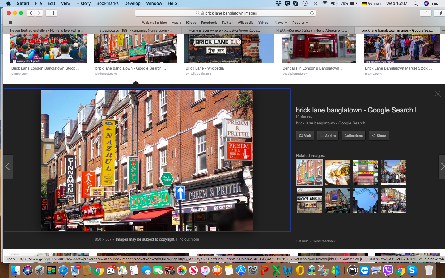The image size is (445, 278).
Task: Open Brick Lane - Wikipedia result
Action: coord(205,68)
